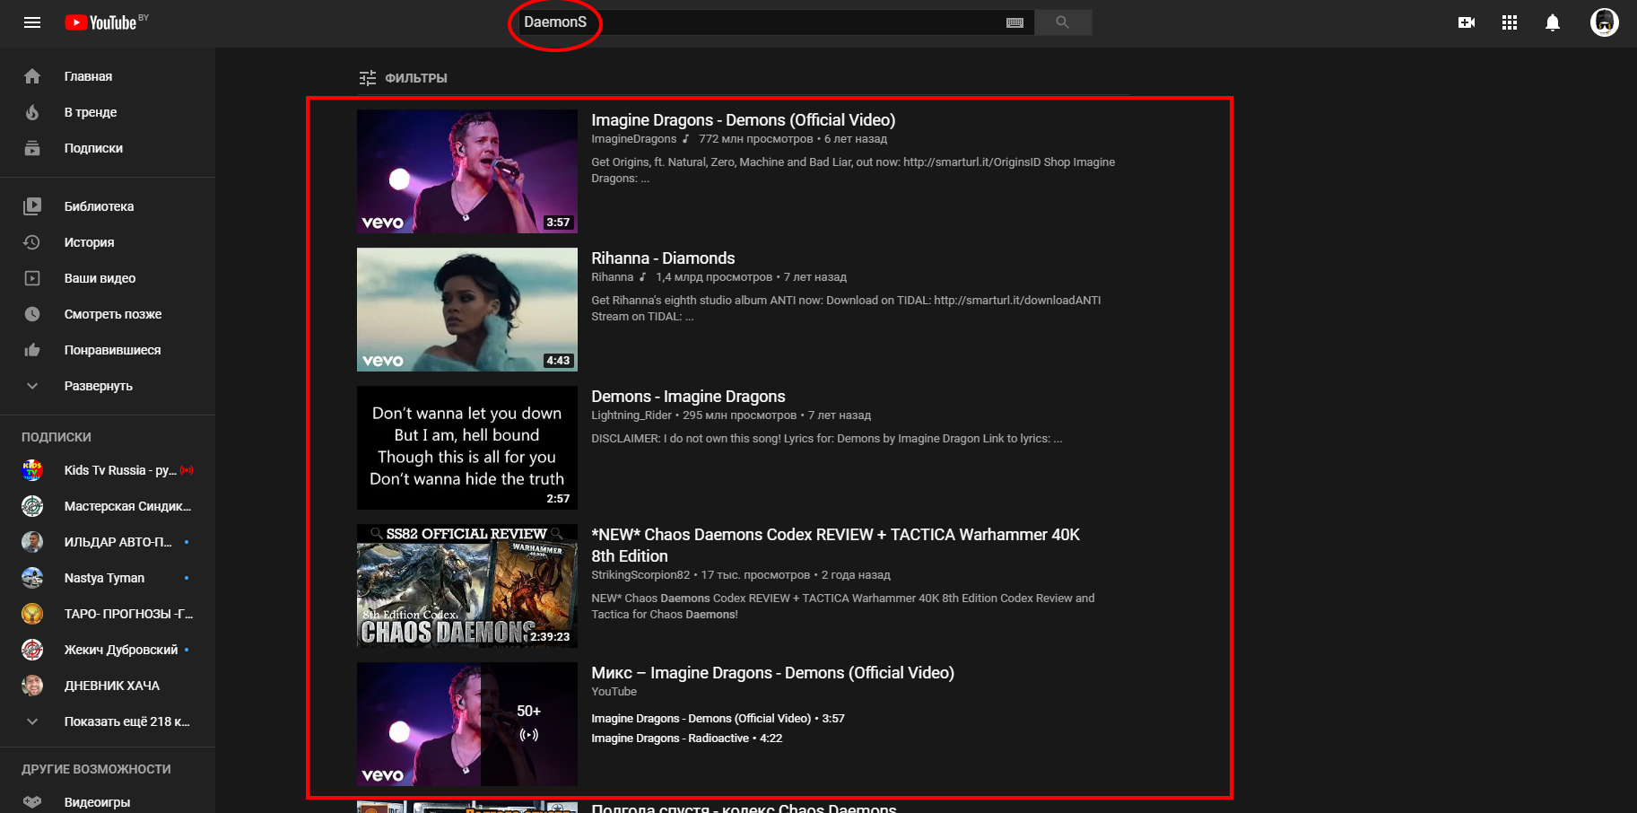Click the Nastya Tyman channel avatar

(x=32, y=578)
